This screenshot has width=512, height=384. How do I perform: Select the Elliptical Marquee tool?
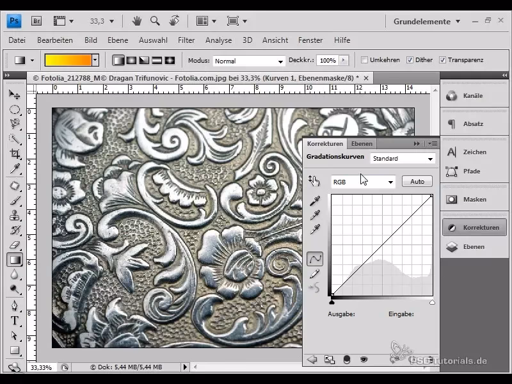pyautogui.click(x=14, y=109)
